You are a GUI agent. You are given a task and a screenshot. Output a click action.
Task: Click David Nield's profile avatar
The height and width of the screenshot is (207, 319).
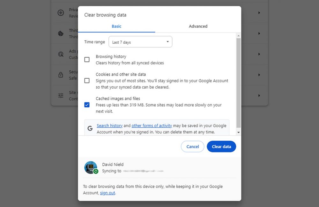coord(90,167)
